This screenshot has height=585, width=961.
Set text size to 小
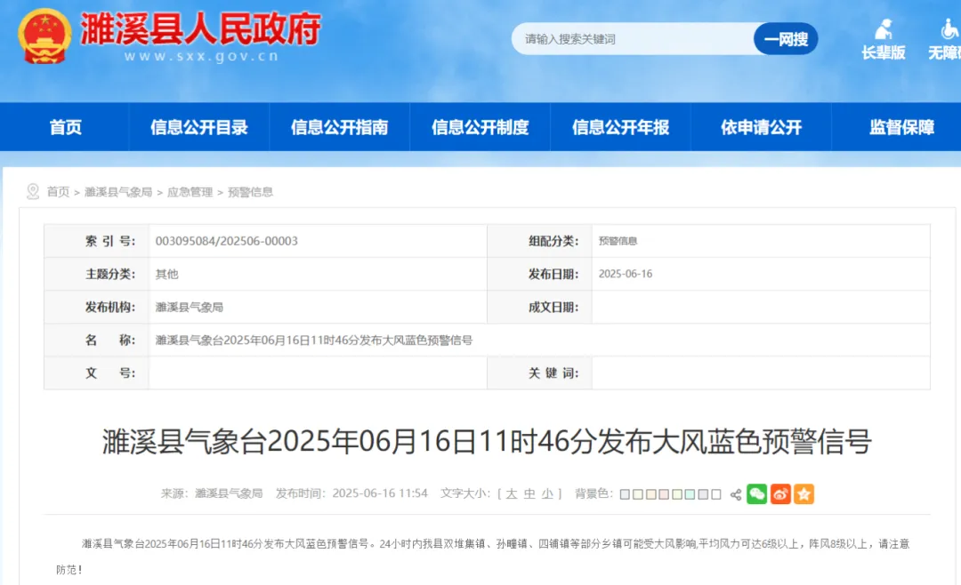[x=547, y=493]
